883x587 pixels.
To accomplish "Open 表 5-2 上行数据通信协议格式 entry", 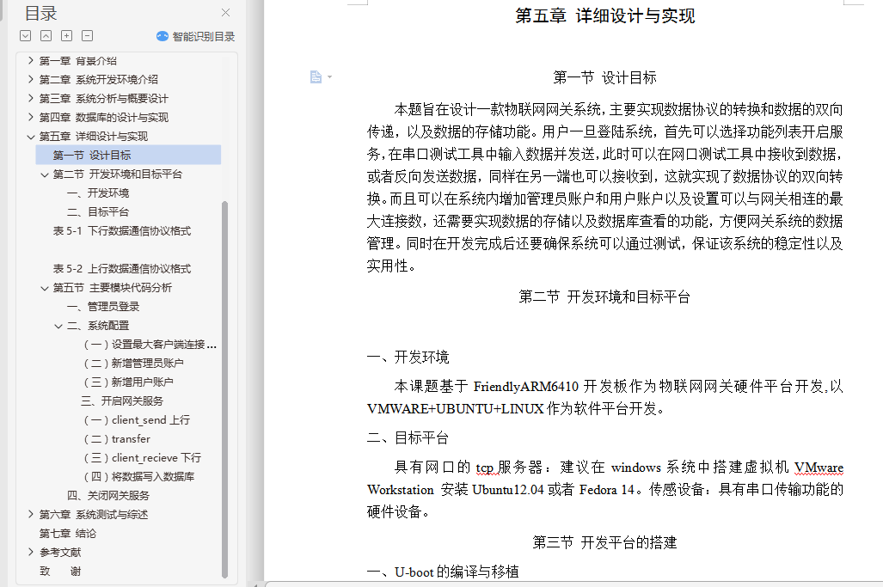I will 121,269.
